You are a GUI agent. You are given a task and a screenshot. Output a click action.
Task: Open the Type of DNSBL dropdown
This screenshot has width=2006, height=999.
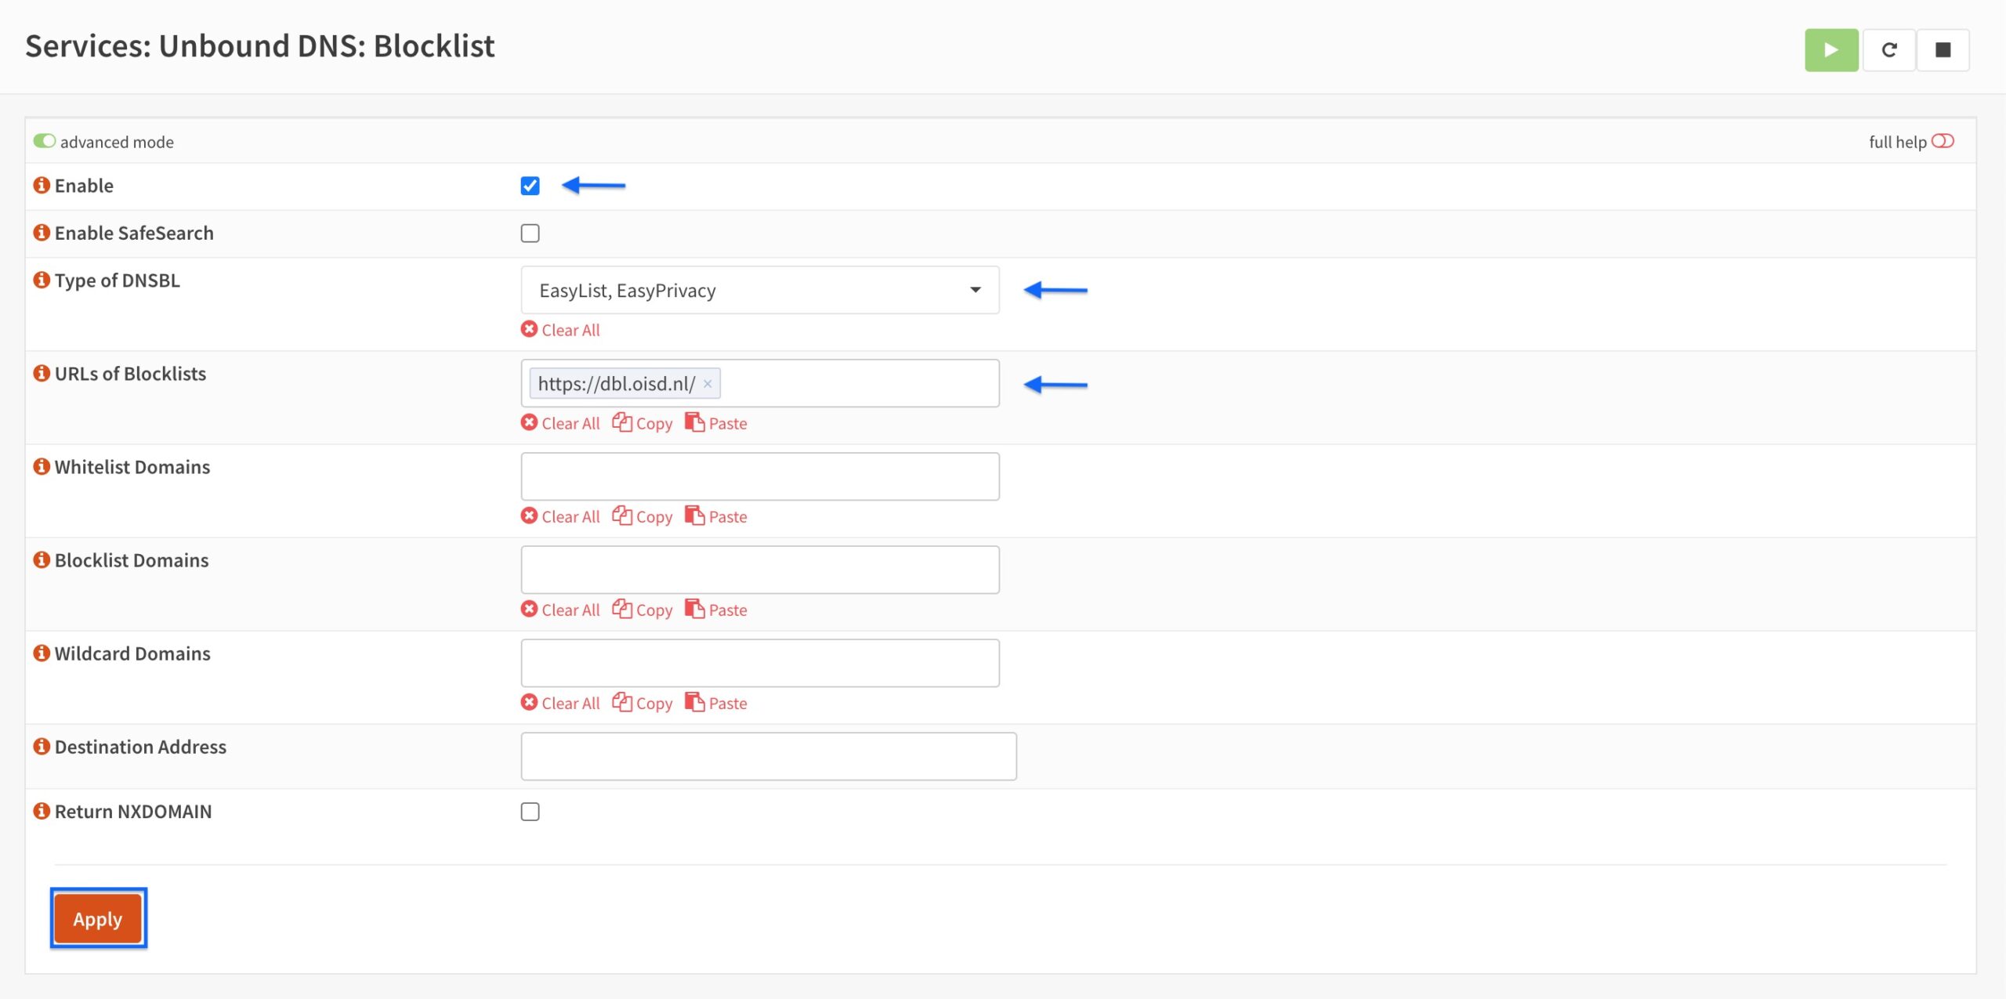pos(760,290)
